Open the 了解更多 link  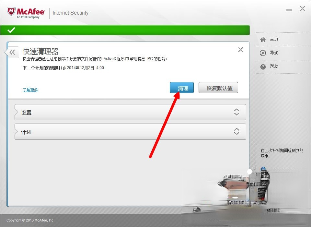pos(30,90)
